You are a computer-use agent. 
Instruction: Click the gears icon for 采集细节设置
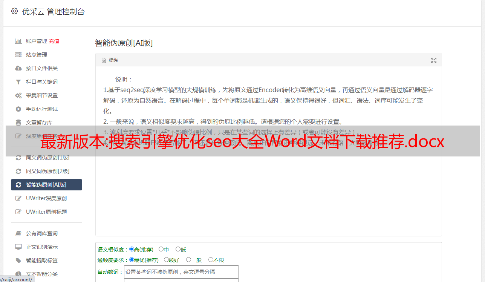(x=18, y=95)
